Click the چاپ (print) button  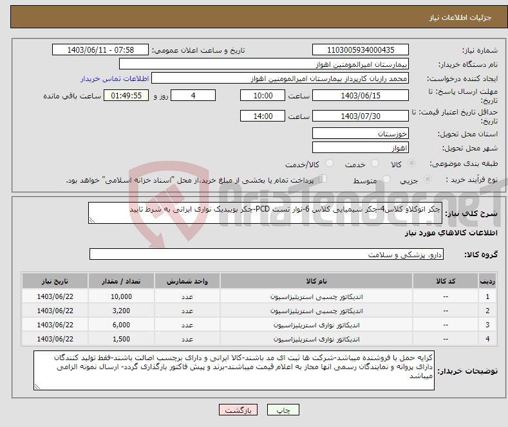point(283,410)
